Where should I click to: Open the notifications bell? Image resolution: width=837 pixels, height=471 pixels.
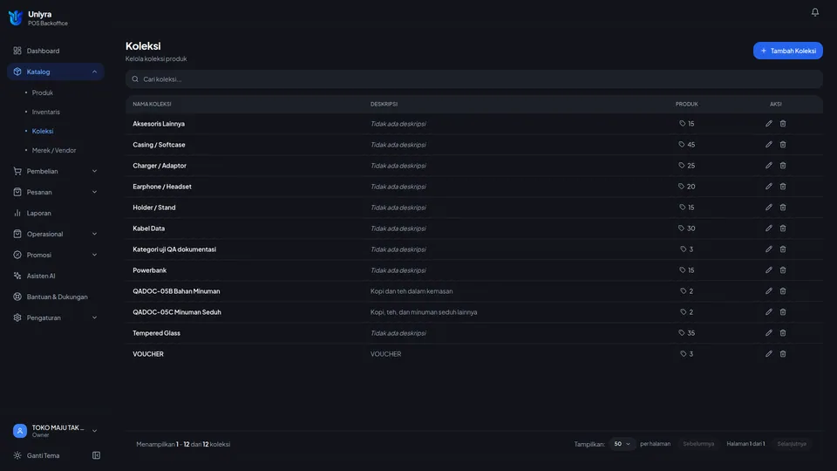(x=814, y=11)
